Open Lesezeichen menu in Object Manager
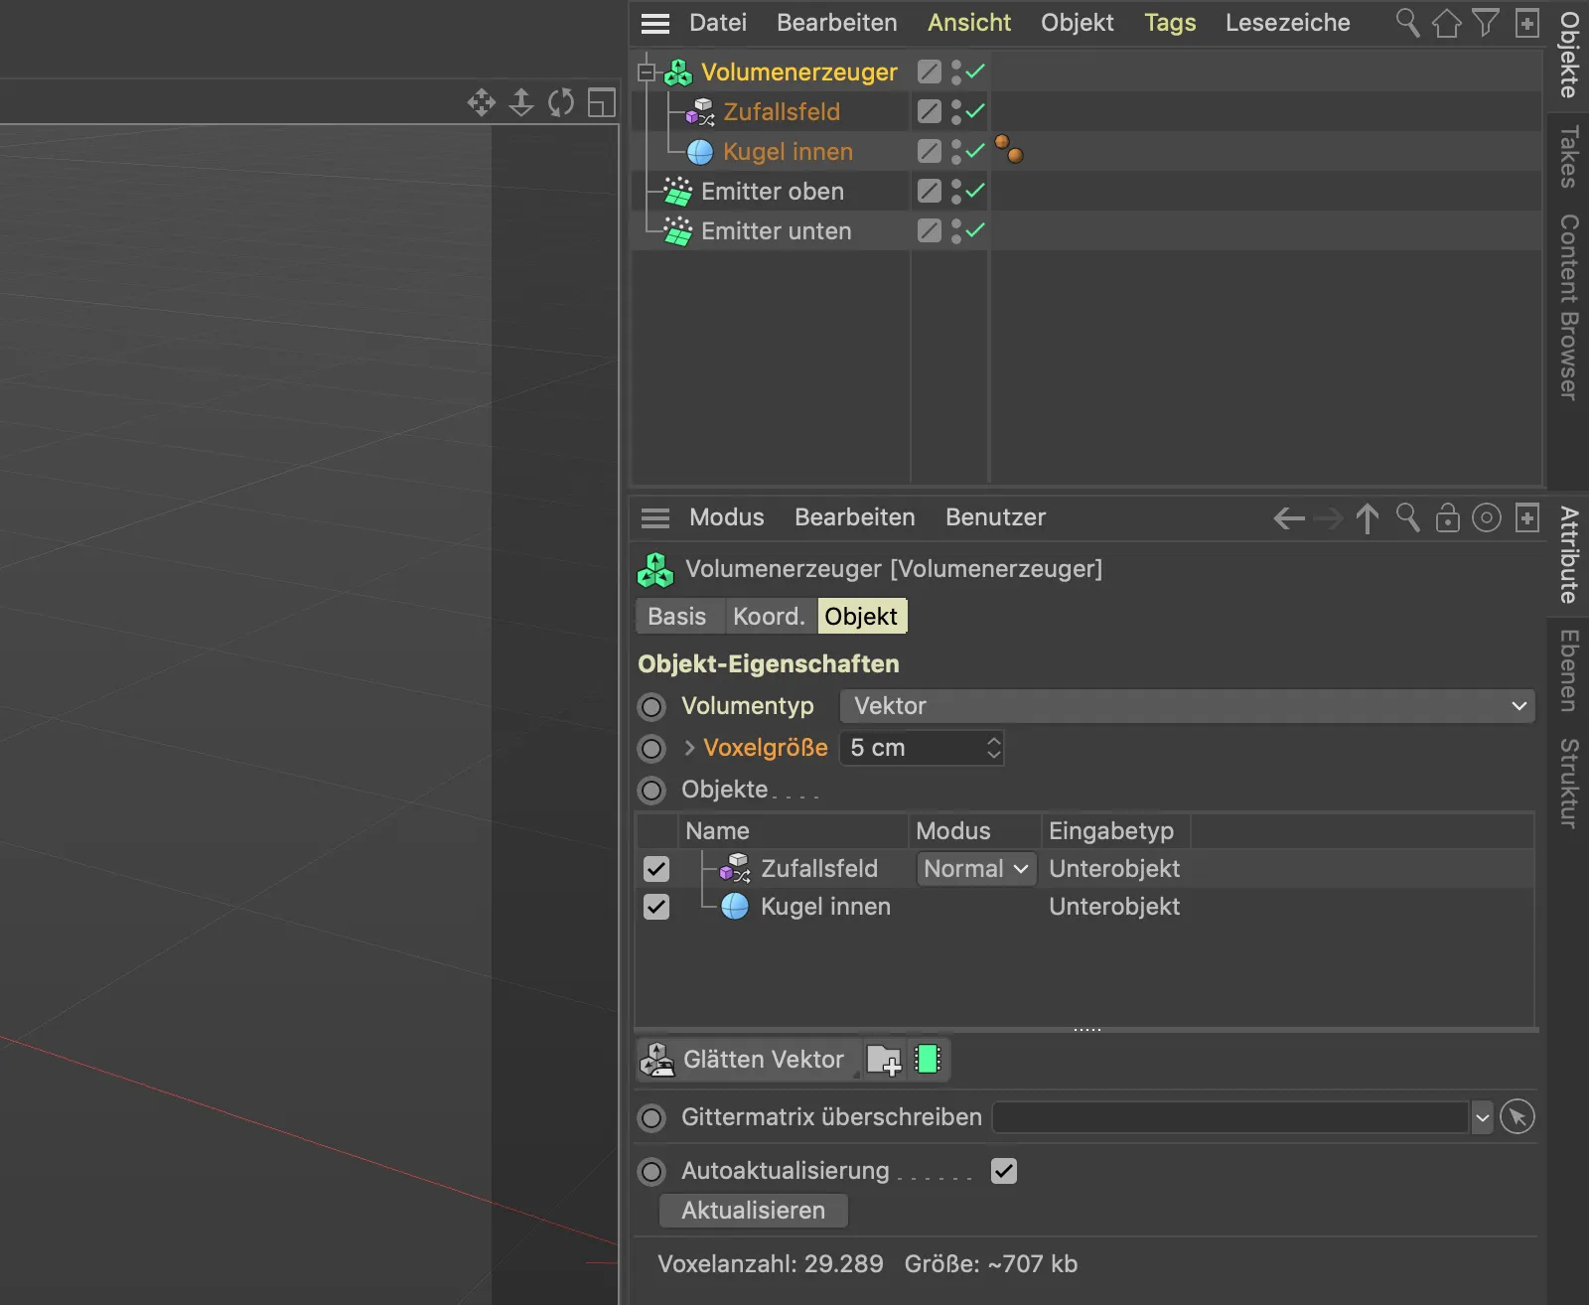The width and height of the screenshot is (1589, 1305). pos(1288,23)
